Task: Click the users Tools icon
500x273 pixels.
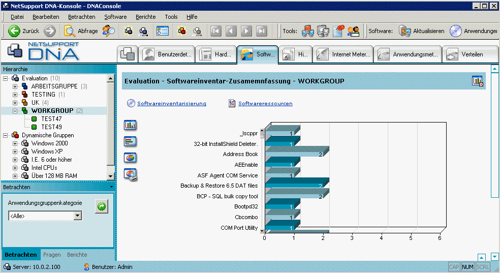Action: tap(353, 31)
